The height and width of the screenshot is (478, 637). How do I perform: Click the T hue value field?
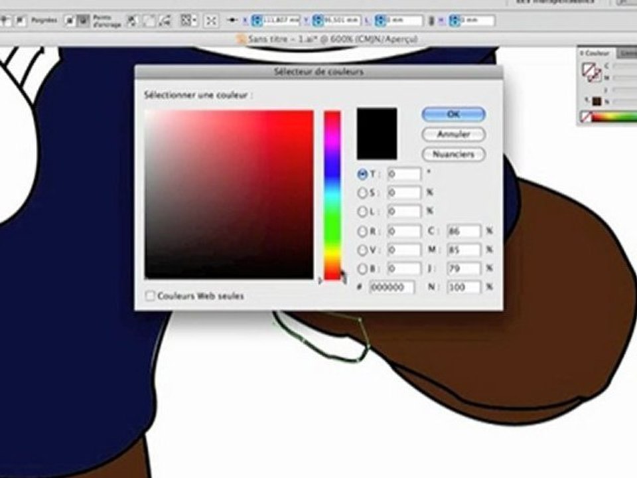coord(404,175)
